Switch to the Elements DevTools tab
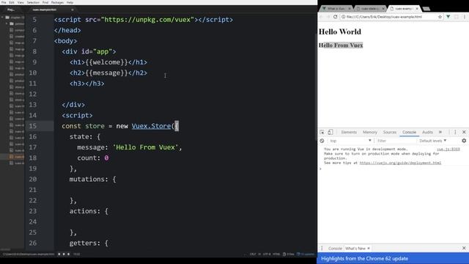 click(349, 132)
